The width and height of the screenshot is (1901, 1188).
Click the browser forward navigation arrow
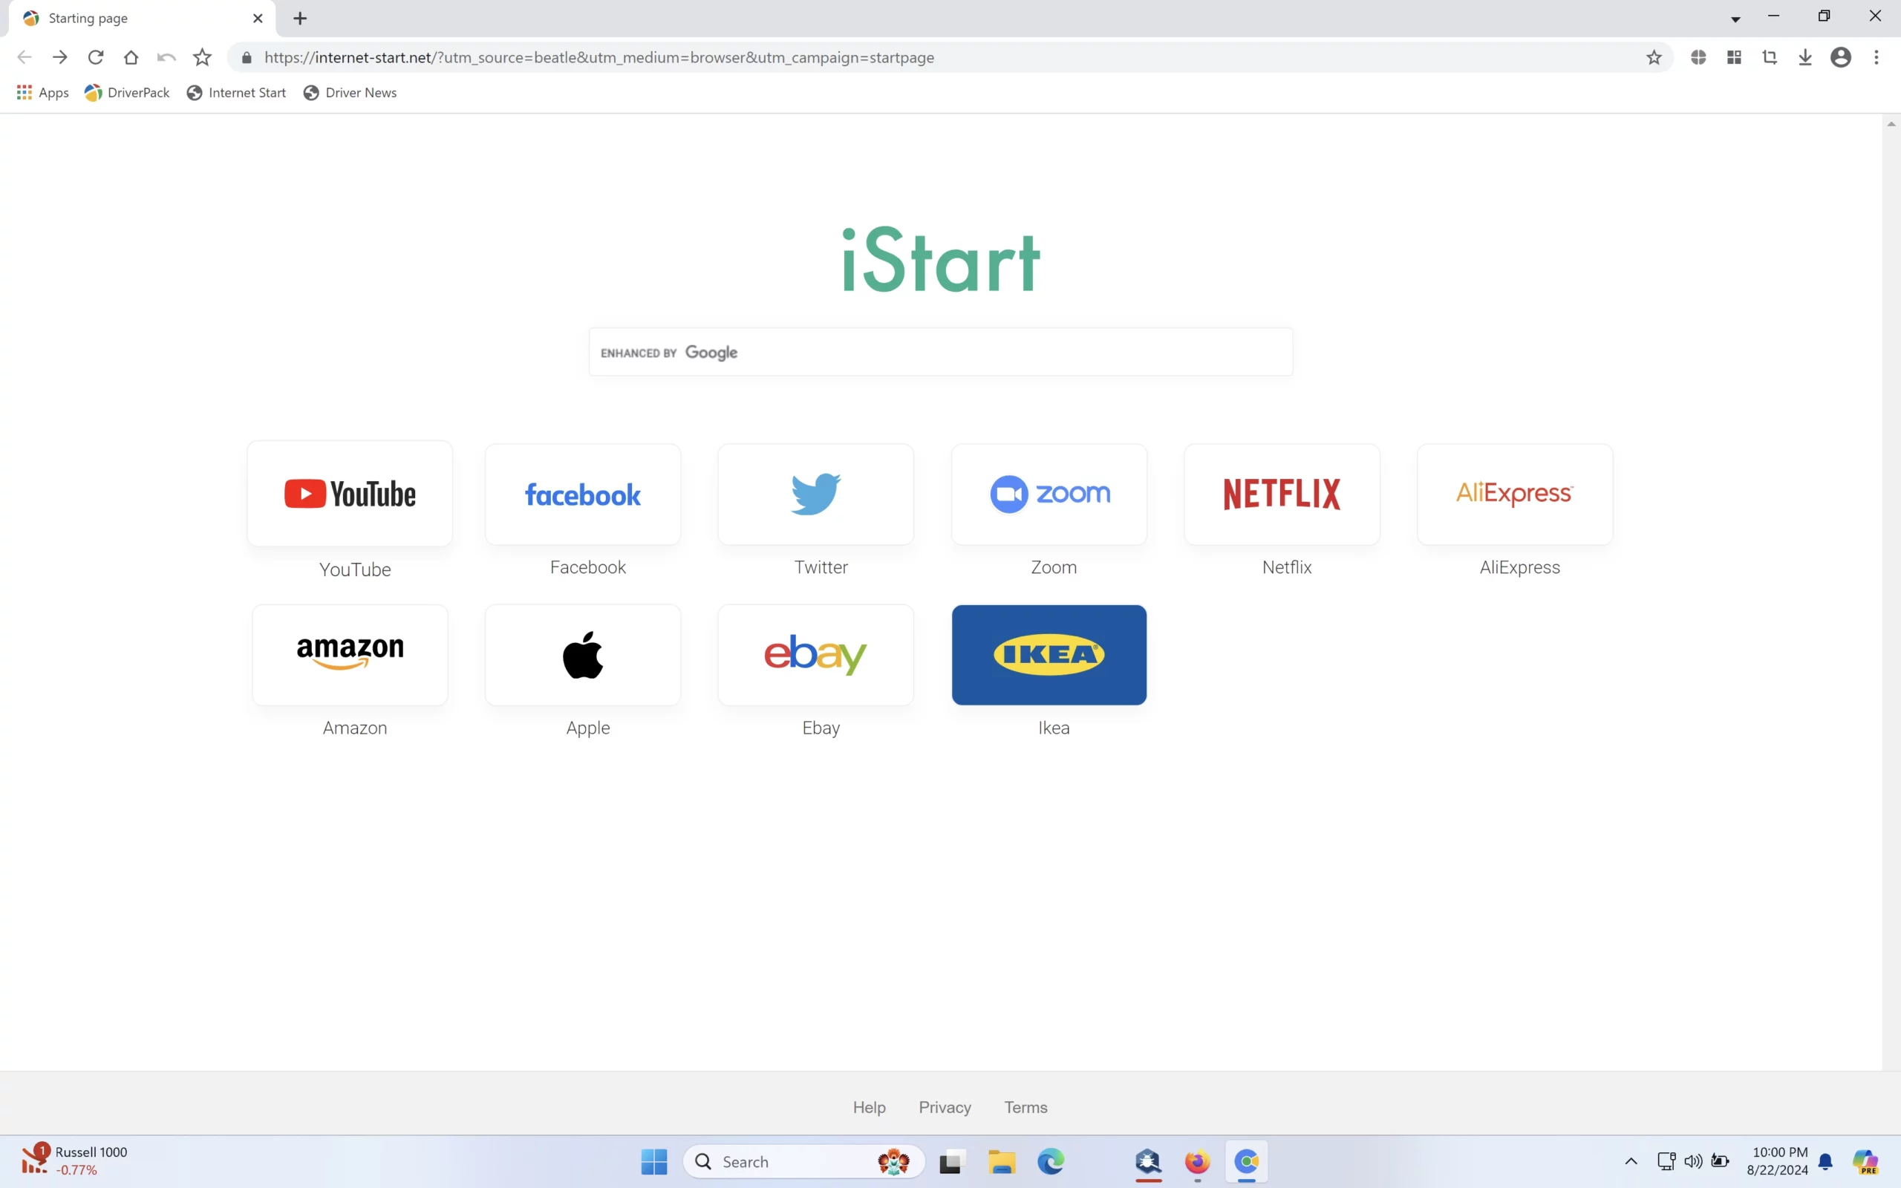pyautogui.click(x=59, y=56)
